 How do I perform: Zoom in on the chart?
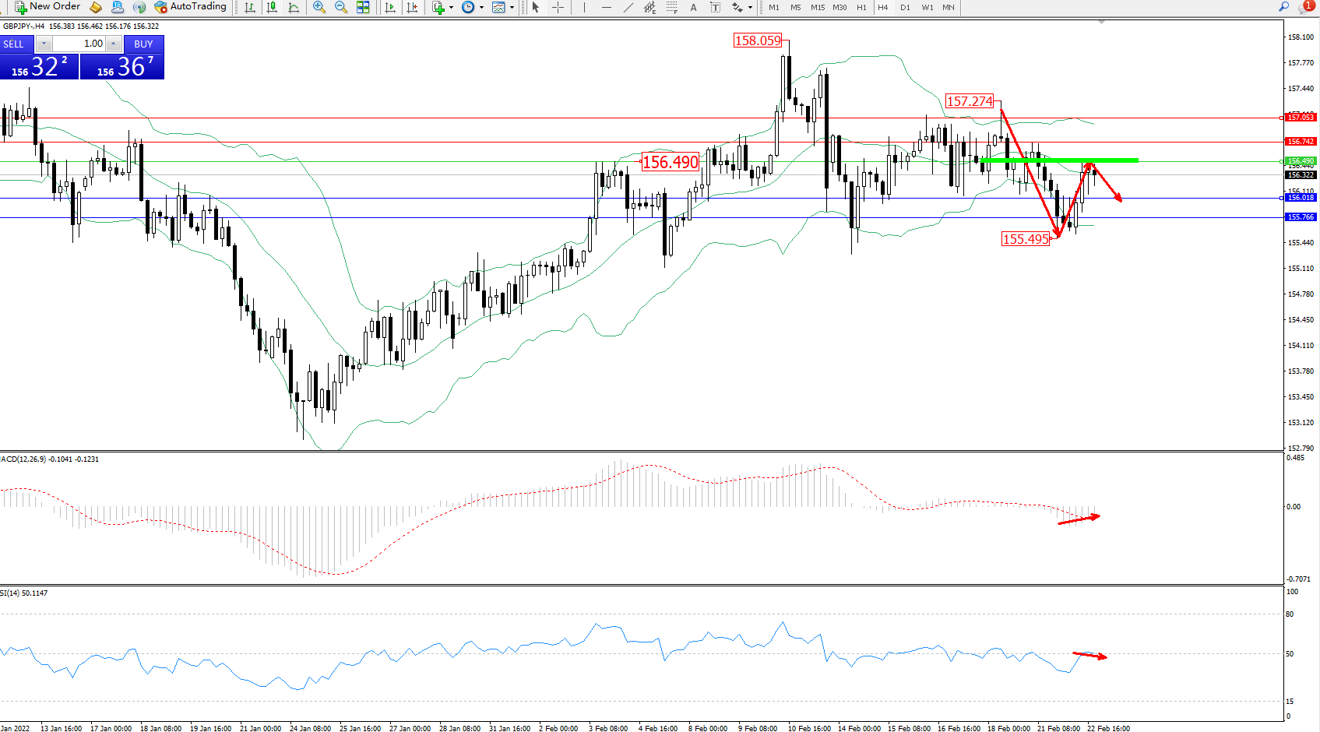[319, 7]
